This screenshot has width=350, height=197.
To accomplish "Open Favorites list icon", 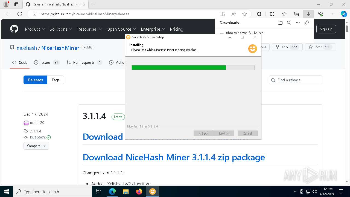I will [284, 14].
